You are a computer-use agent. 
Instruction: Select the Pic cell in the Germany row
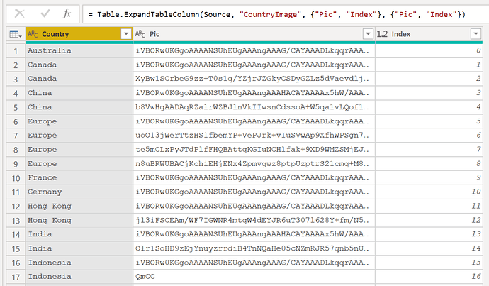[254, 192]
